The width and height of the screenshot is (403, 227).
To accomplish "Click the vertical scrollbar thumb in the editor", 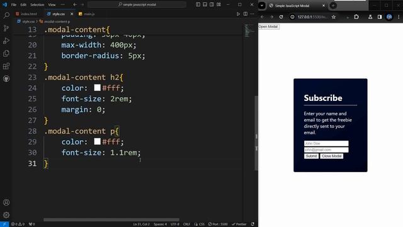I will [x=256, y=133].
